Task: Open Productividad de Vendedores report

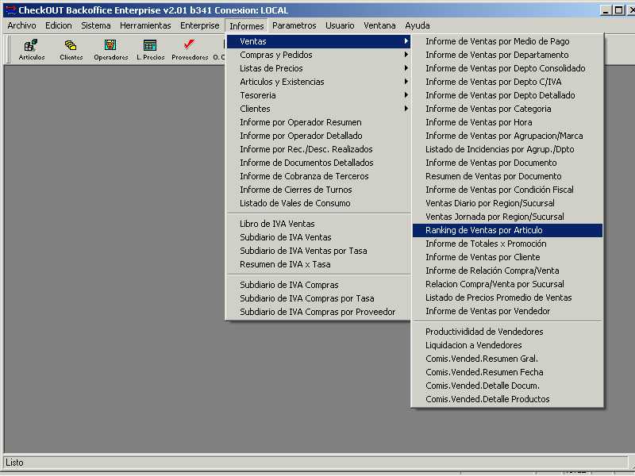Action: tap(507, 332)
